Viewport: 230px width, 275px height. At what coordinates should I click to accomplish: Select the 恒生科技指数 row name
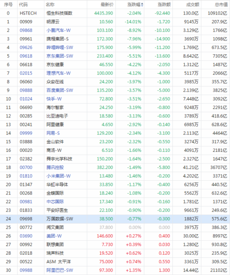point(59,13)
